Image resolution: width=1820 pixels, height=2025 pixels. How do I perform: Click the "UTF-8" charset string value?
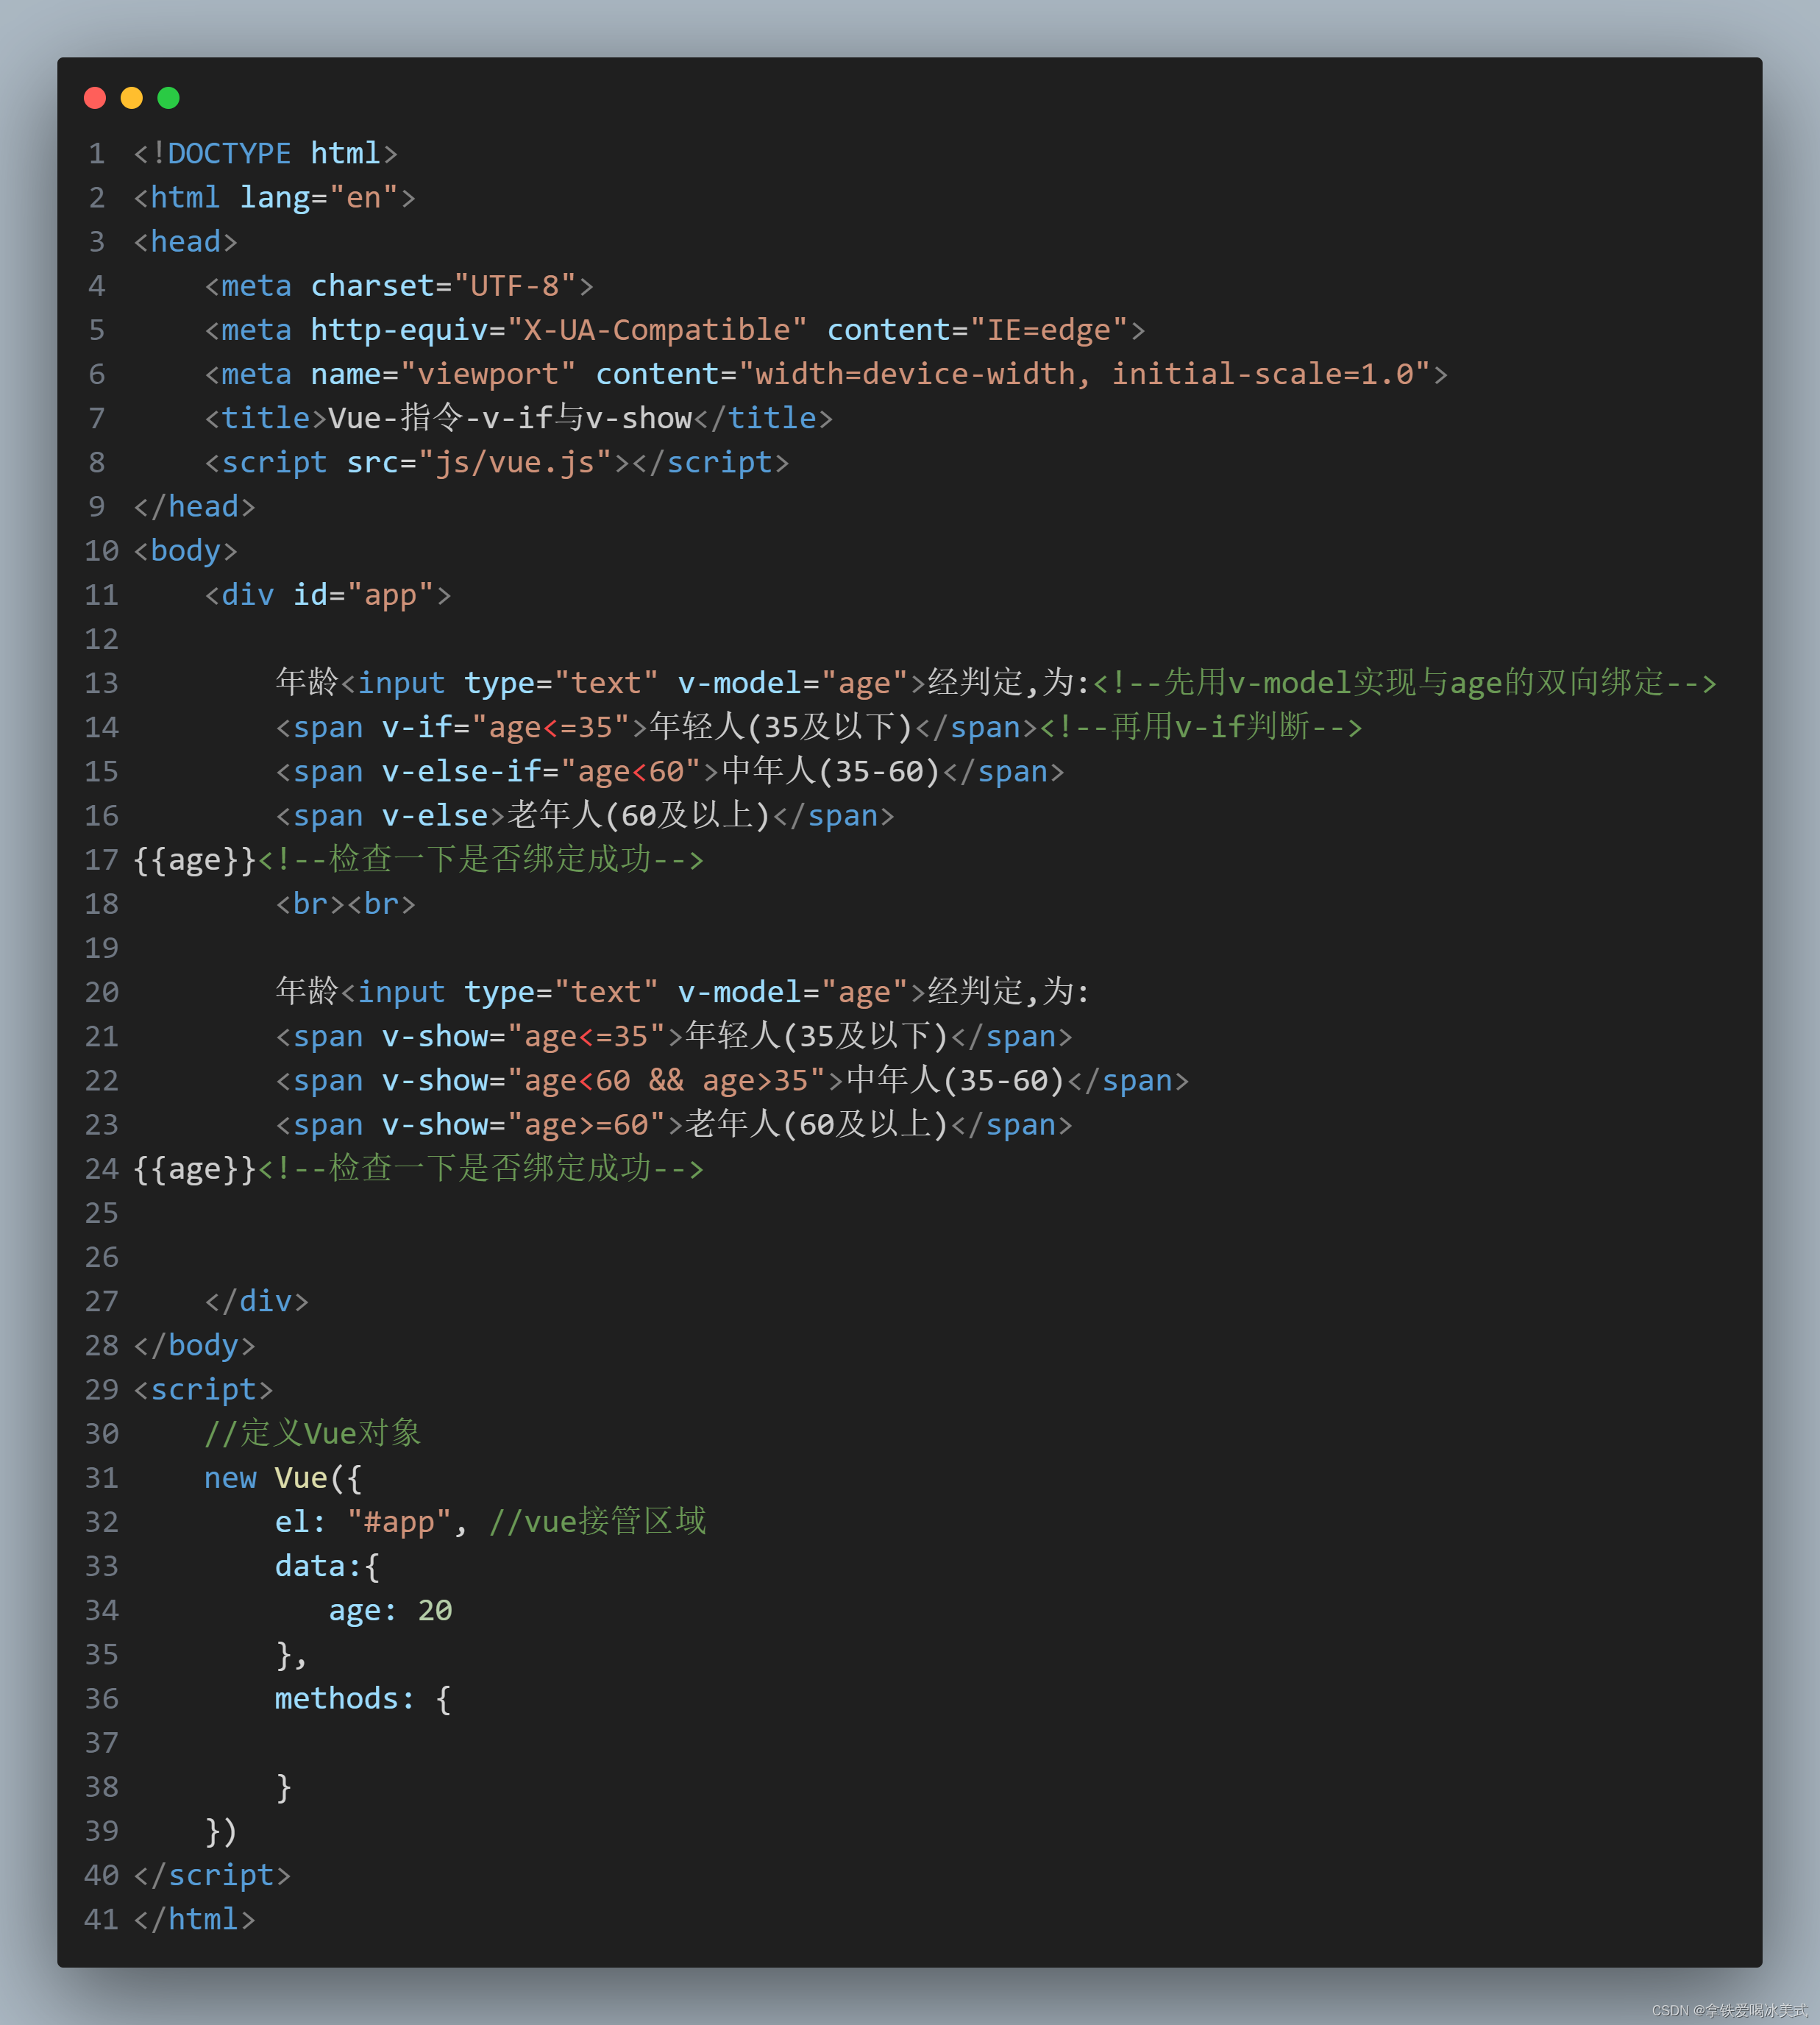point(514,286)
